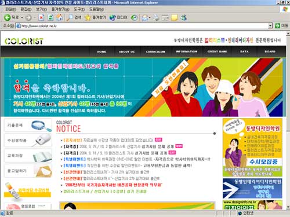Viewport: 290px width, 217px height.
Task: Click the Refresh page icon
Action: click(50, 17)
